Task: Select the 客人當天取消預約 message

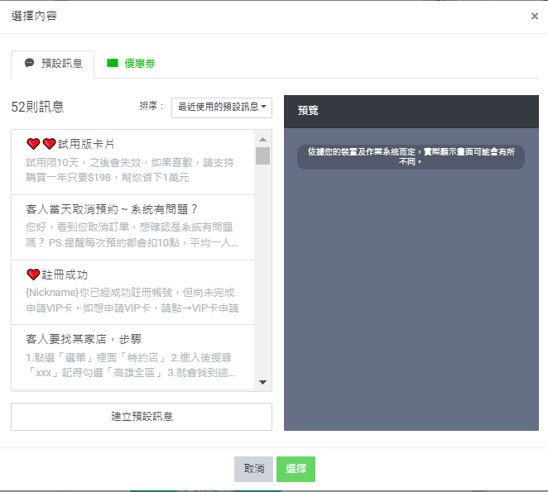Action: (x=132, y=227)
